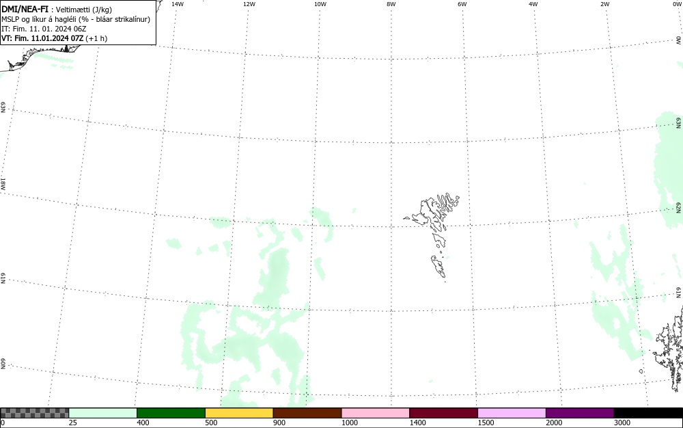Click the legend value 1400

point(418,423)
